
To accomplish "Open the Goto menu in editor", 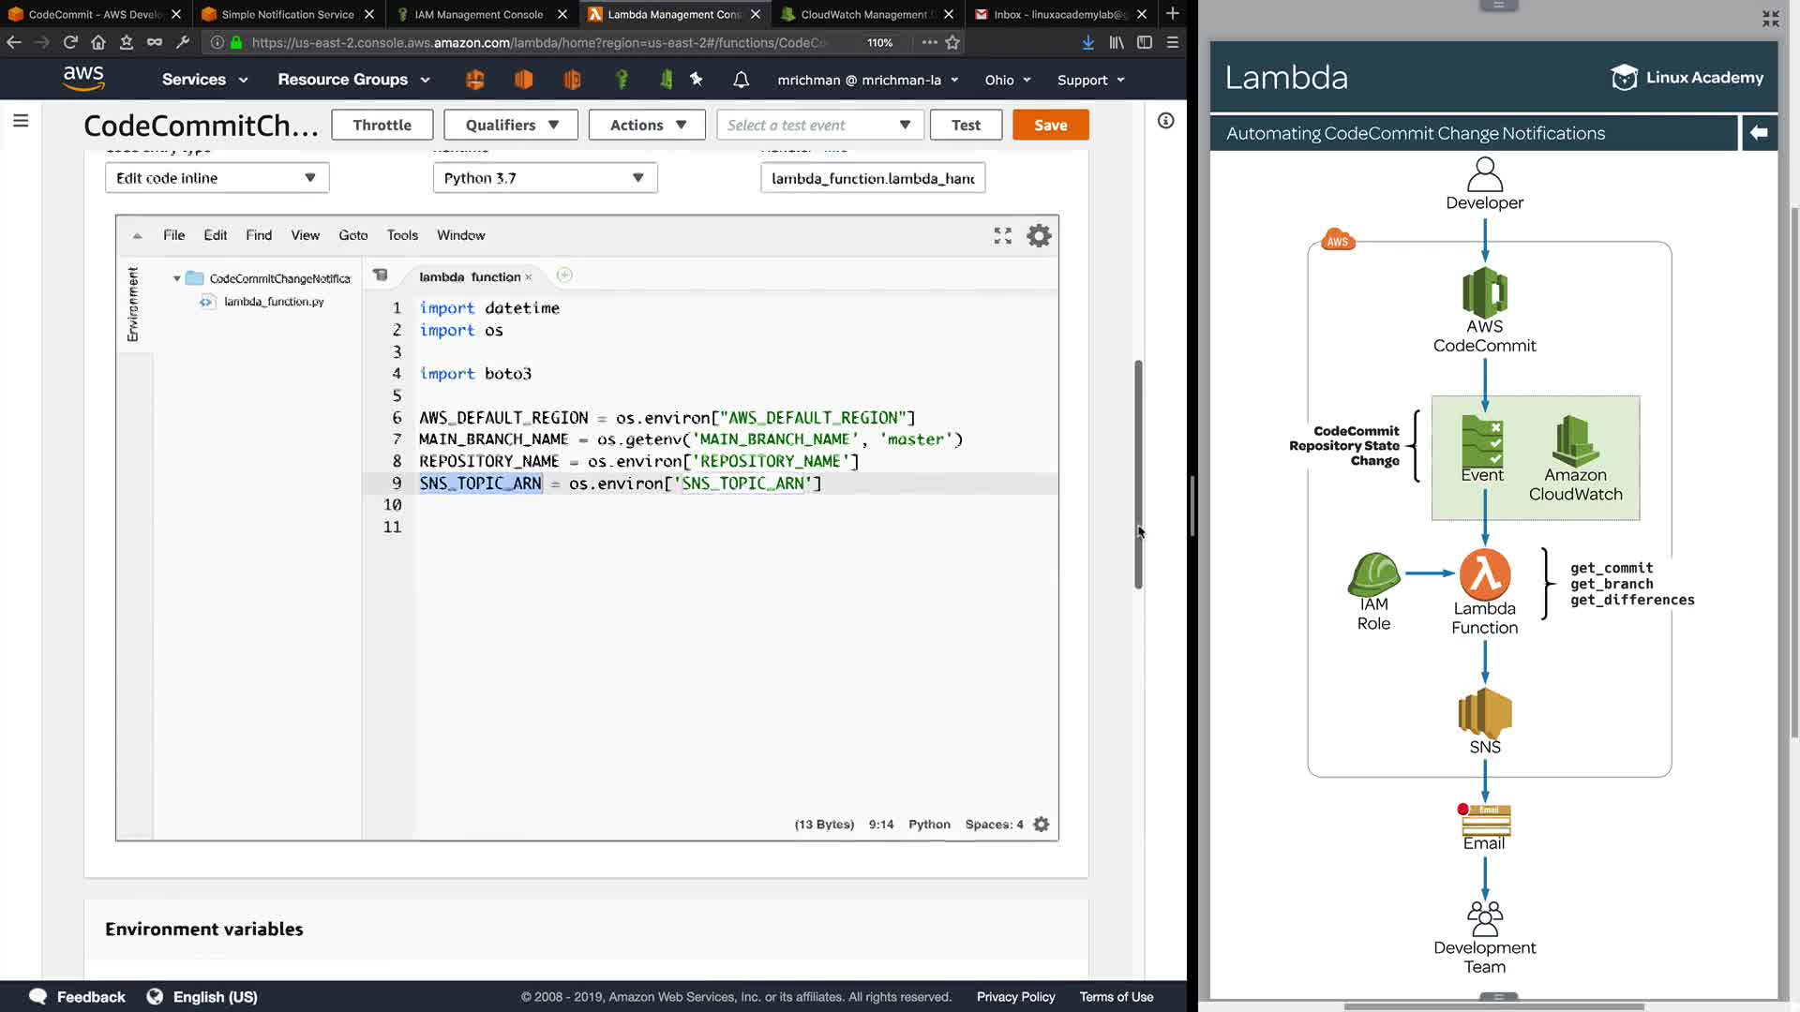I will pyautogui.click(x=352, y=235).
